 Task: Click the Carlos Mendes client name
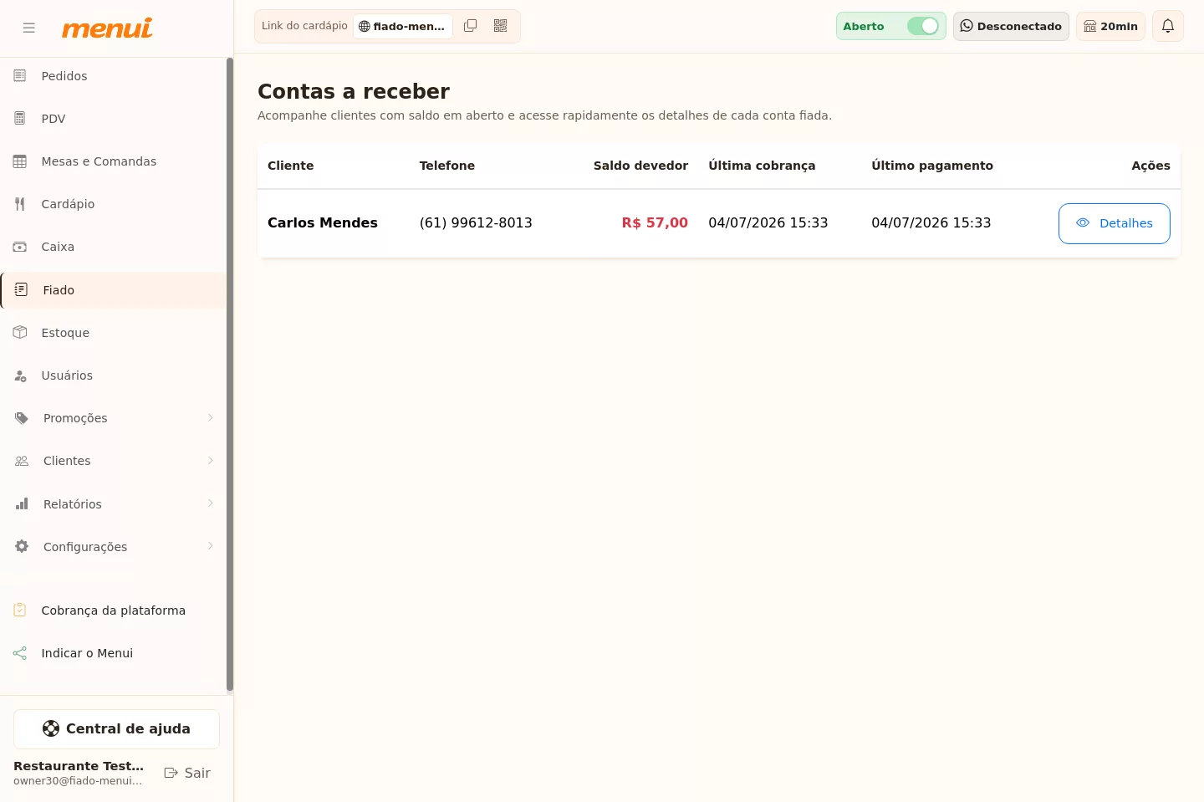point(323,223)
